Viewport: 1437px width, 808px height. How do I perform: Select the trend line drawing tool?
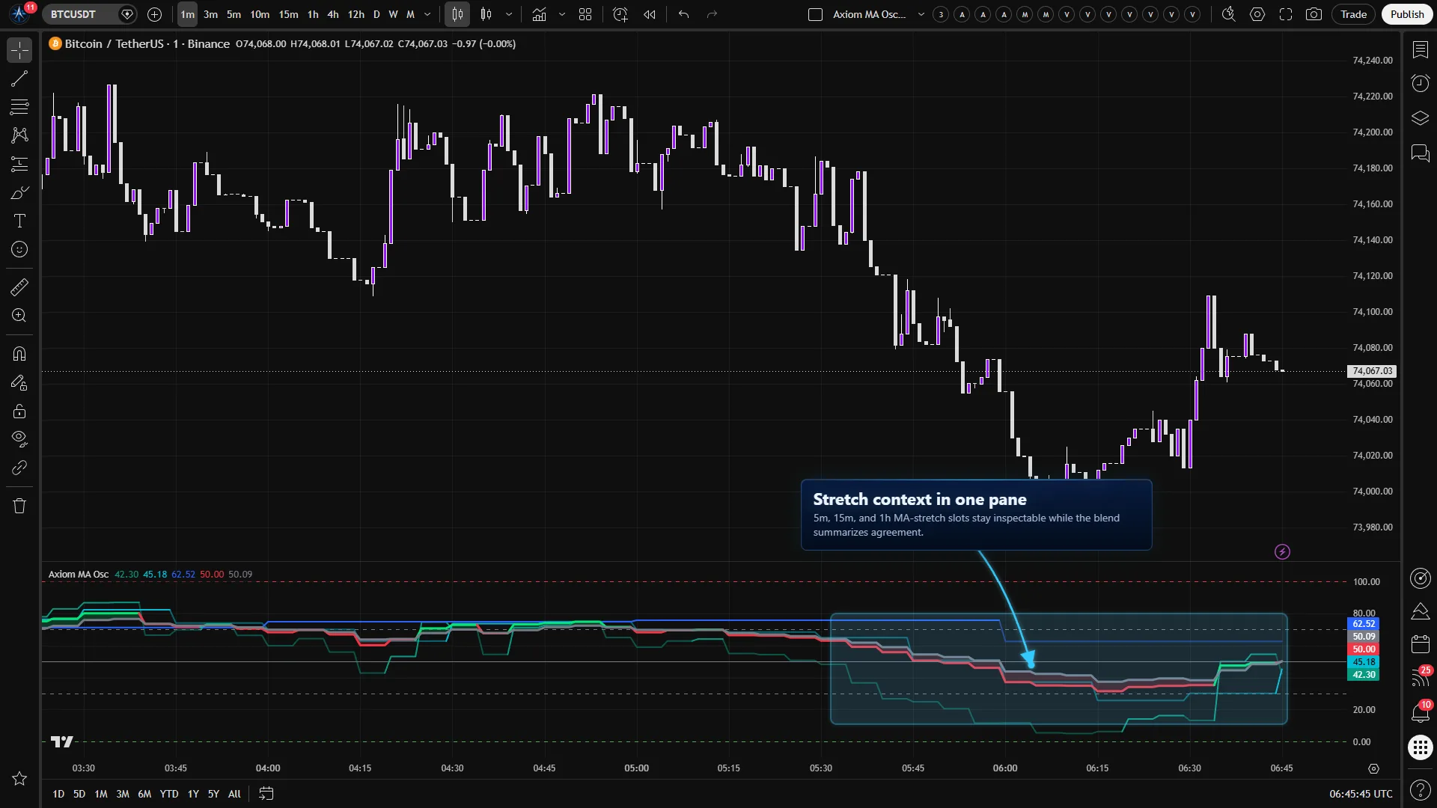point(19,79)
